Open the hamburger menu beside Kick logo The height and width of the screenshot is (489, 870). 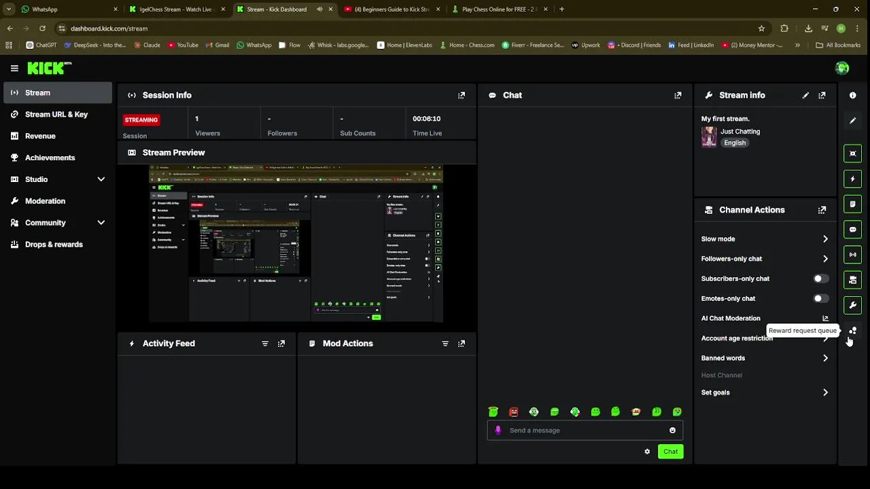tap(14, 68)
